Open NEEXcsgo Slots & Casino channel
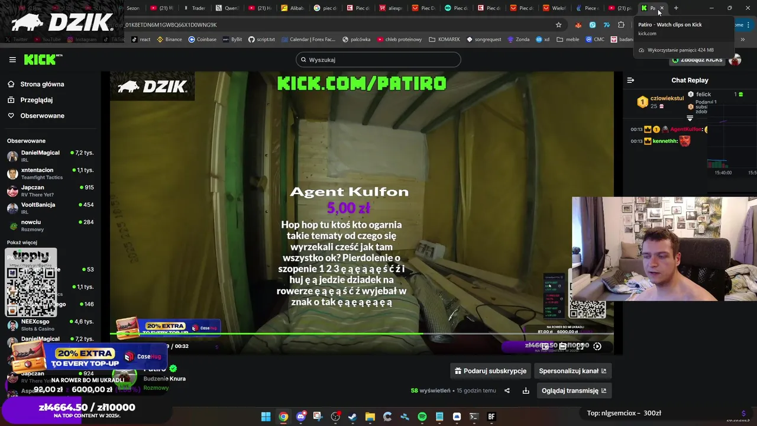Screen dimensions: 757x426 [50, 325]
